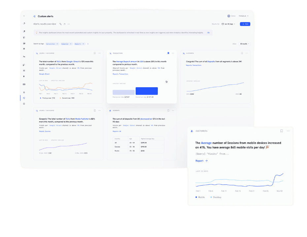Viewport: 307px width, 237px height.
Task: Open more options on the Segments UK deposits card
Action: click(x=173, y=111)
